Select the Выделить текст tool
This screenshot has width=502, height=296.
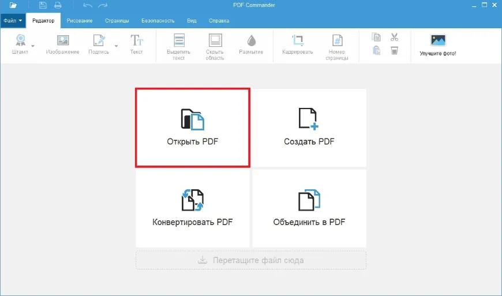179,47
